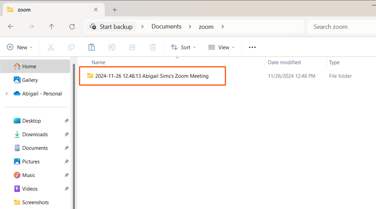This screenshot has width=376, height=209.
Task: Go up one folder level
Action: [52, 27]
